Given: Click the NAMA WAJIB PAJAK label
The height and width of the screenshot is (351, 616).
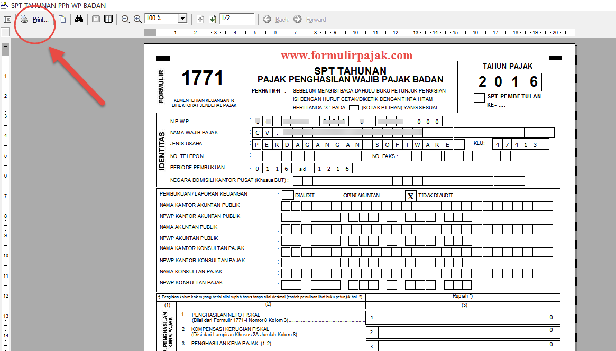Looking at the screenshot, I should (x=194, y=133).
